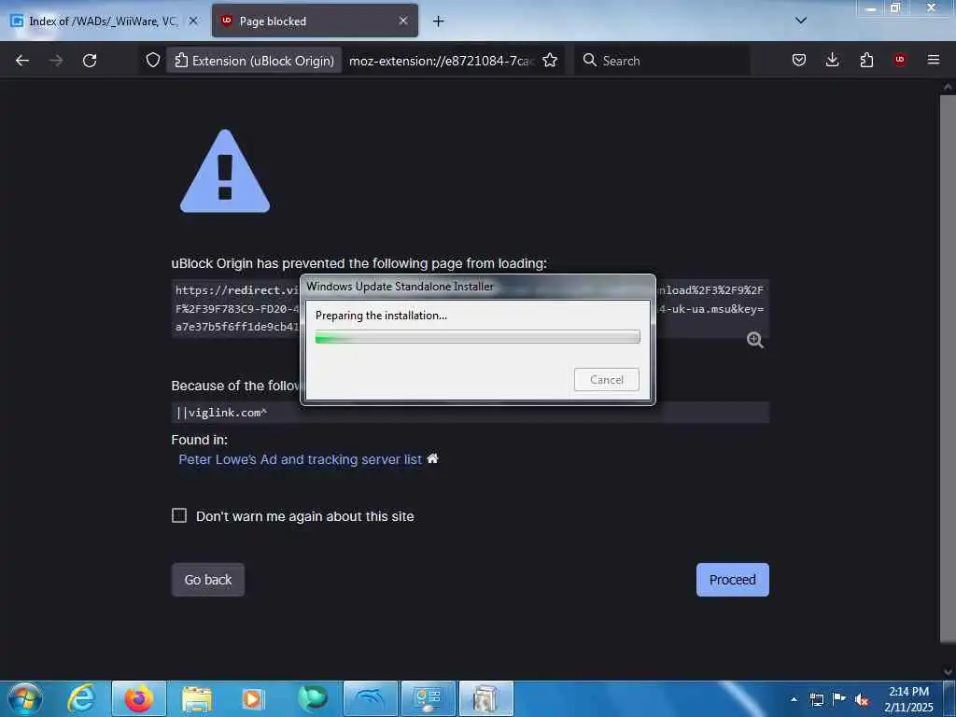Open the clock showing 2:14 PM
The image size is (956, 717).
(908, 698)
